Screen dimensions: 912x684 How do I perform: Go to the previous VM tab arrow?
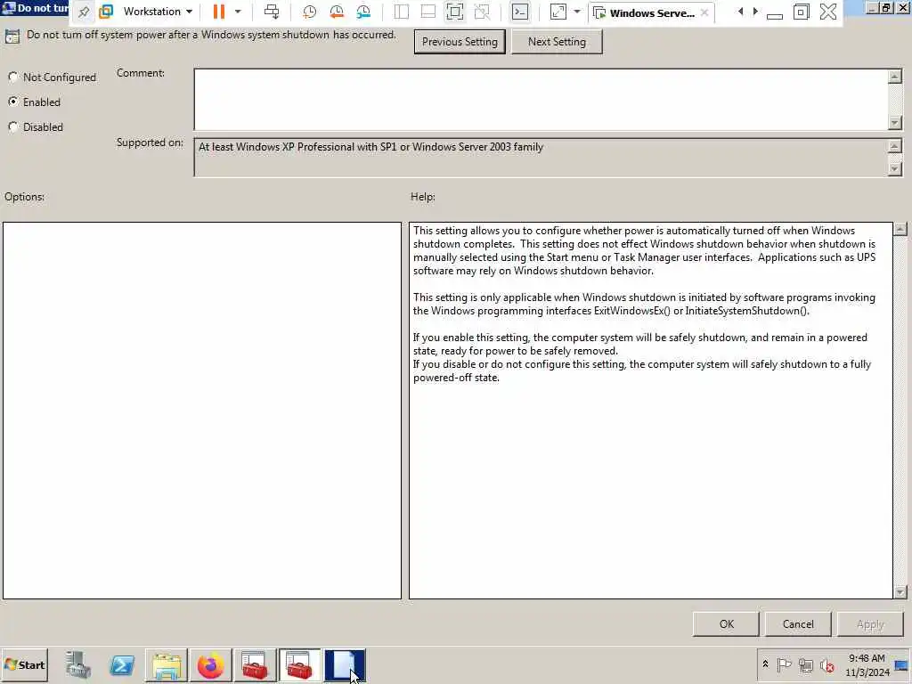740,12
